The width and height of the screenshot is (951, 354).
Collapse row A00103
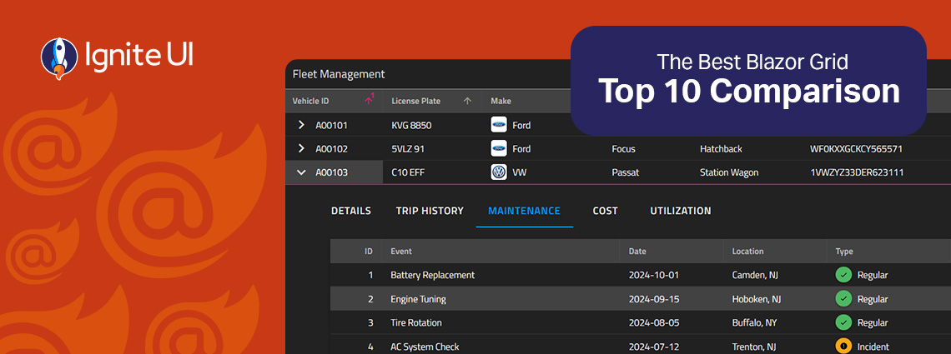[x=301, y=172]
